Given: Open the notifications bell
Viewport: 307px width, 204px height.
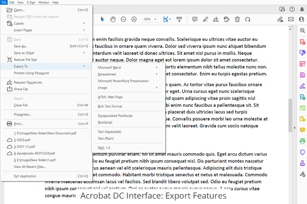Looking at the screenshot, I should [302, 9].
